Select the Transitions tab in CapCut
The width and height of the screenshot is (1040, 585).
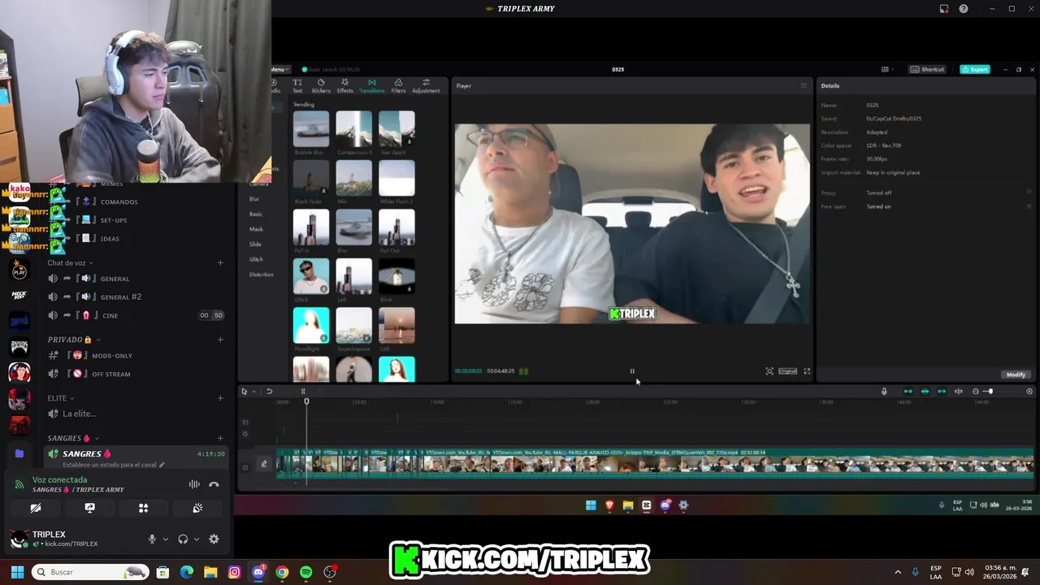pos(372,85)
